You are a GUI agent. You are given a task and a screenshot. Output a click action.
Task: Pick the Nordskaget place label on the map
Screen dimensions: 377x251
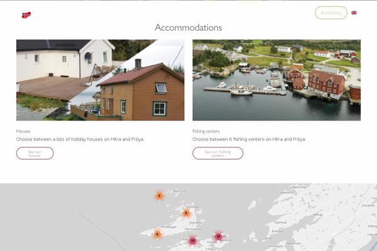(168, 227)
